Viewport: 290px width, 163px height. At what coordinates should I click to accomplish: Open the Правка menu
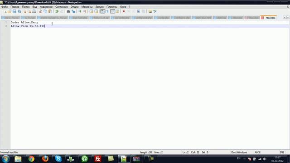tap(15, 7)
